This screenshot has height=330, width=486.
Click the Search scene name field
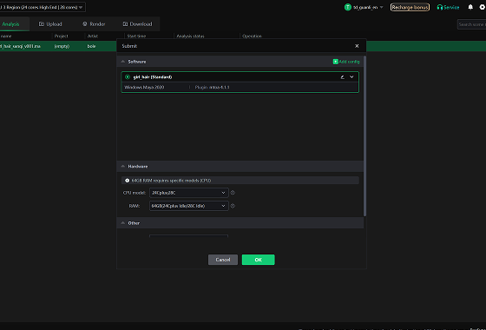coord(471,24)
